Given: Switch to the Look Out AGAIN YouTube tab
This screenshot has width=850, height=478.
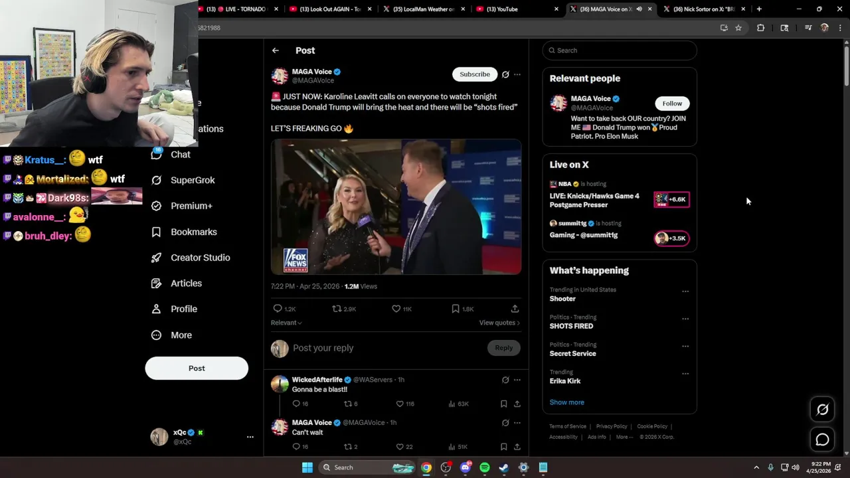Looking at the screenshot, I should tap(330, 9).
